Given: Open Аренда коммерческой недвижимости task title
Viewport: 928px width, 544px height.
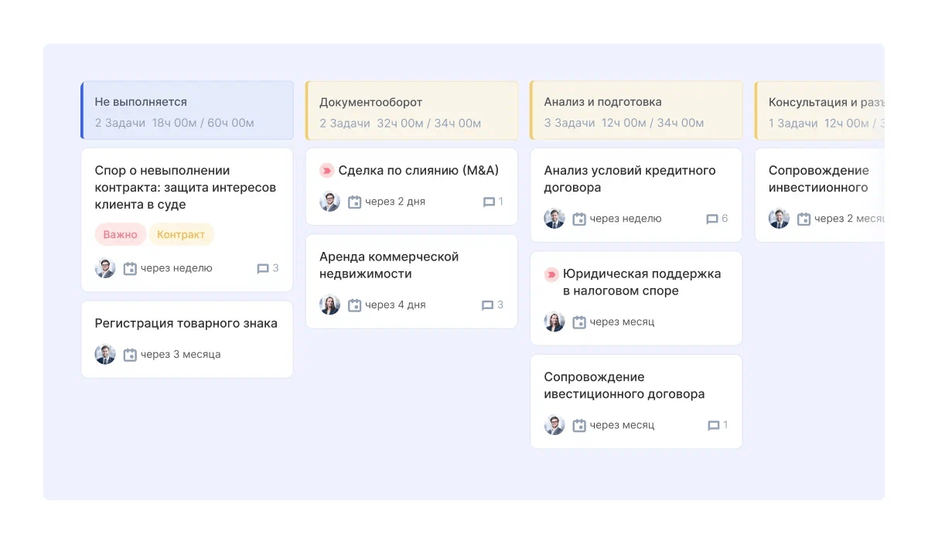Looking at the screenshot, I should [x=389, y=265].
